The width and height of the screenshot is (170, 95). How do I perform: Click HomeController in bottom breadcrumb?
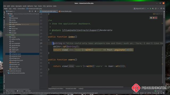pyautogui.click(x=71, y=89)
